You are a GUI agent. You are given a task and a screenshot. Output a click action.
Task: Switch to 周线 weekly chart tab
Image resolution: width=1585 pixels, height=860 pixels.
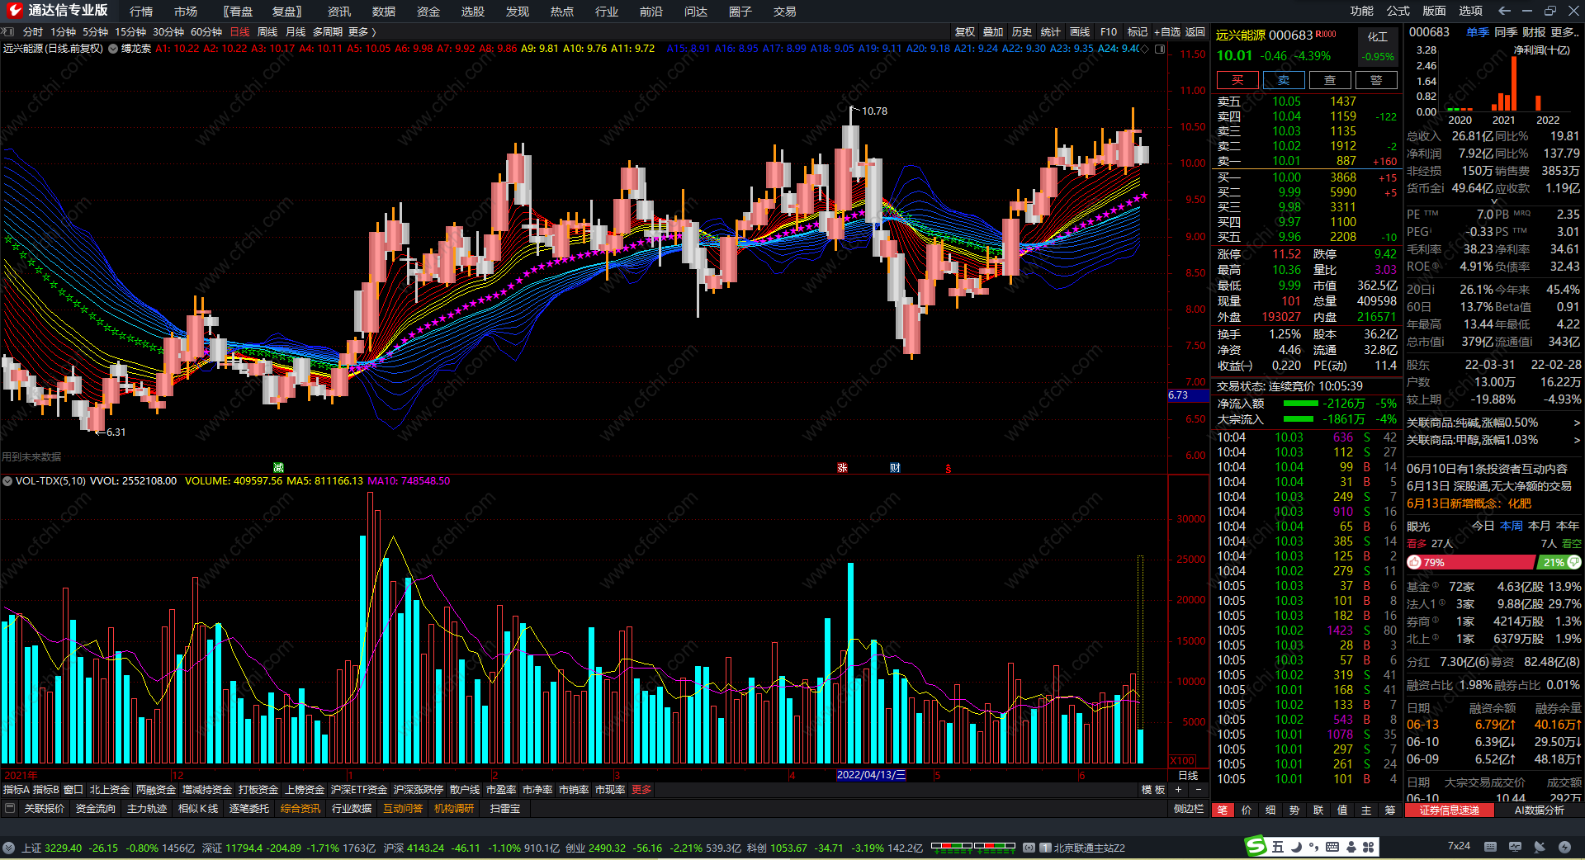pyautogui.click(x=267, y=32)
